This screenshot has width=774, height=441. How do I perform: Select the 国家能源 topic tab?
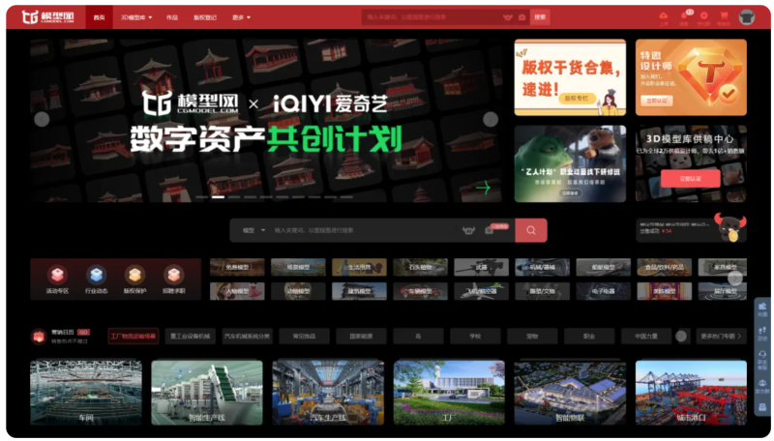pos(361,337)
